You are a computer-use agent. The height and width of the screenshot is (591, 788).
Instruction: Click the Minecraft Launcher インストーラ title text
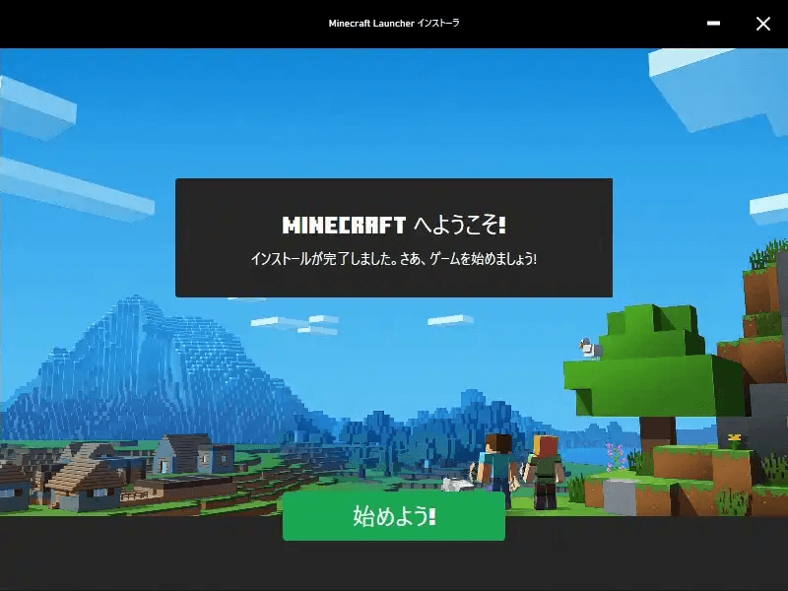coord(393,24)
